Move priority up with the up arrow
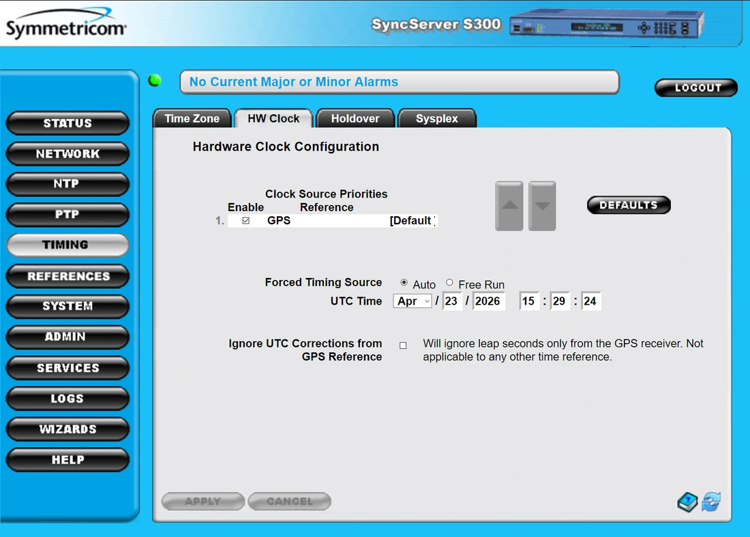Screen dimensions: 750x537 click(509, 206)
